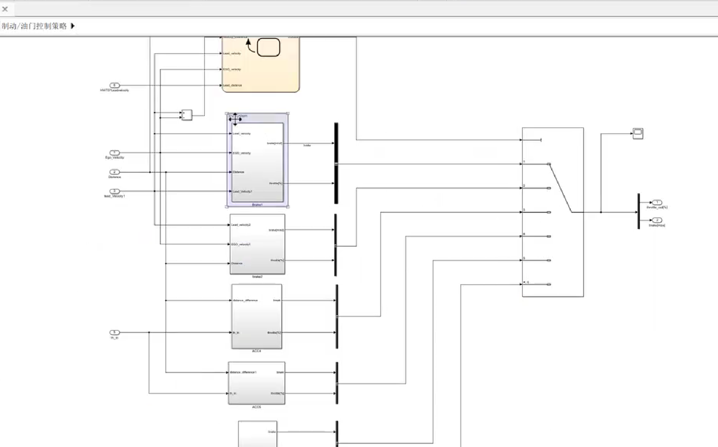Click the ACC5 subsystem block
718x447 pixels.
pyautogui.click(x=256, y=383)
